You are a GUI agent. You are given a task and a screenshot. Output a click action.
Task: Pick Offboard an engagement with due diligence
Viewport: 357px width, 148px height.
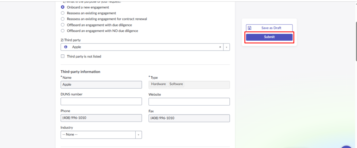[63, 25]
